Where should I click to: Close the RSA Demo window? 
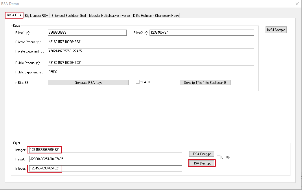(x=297, y=4)
